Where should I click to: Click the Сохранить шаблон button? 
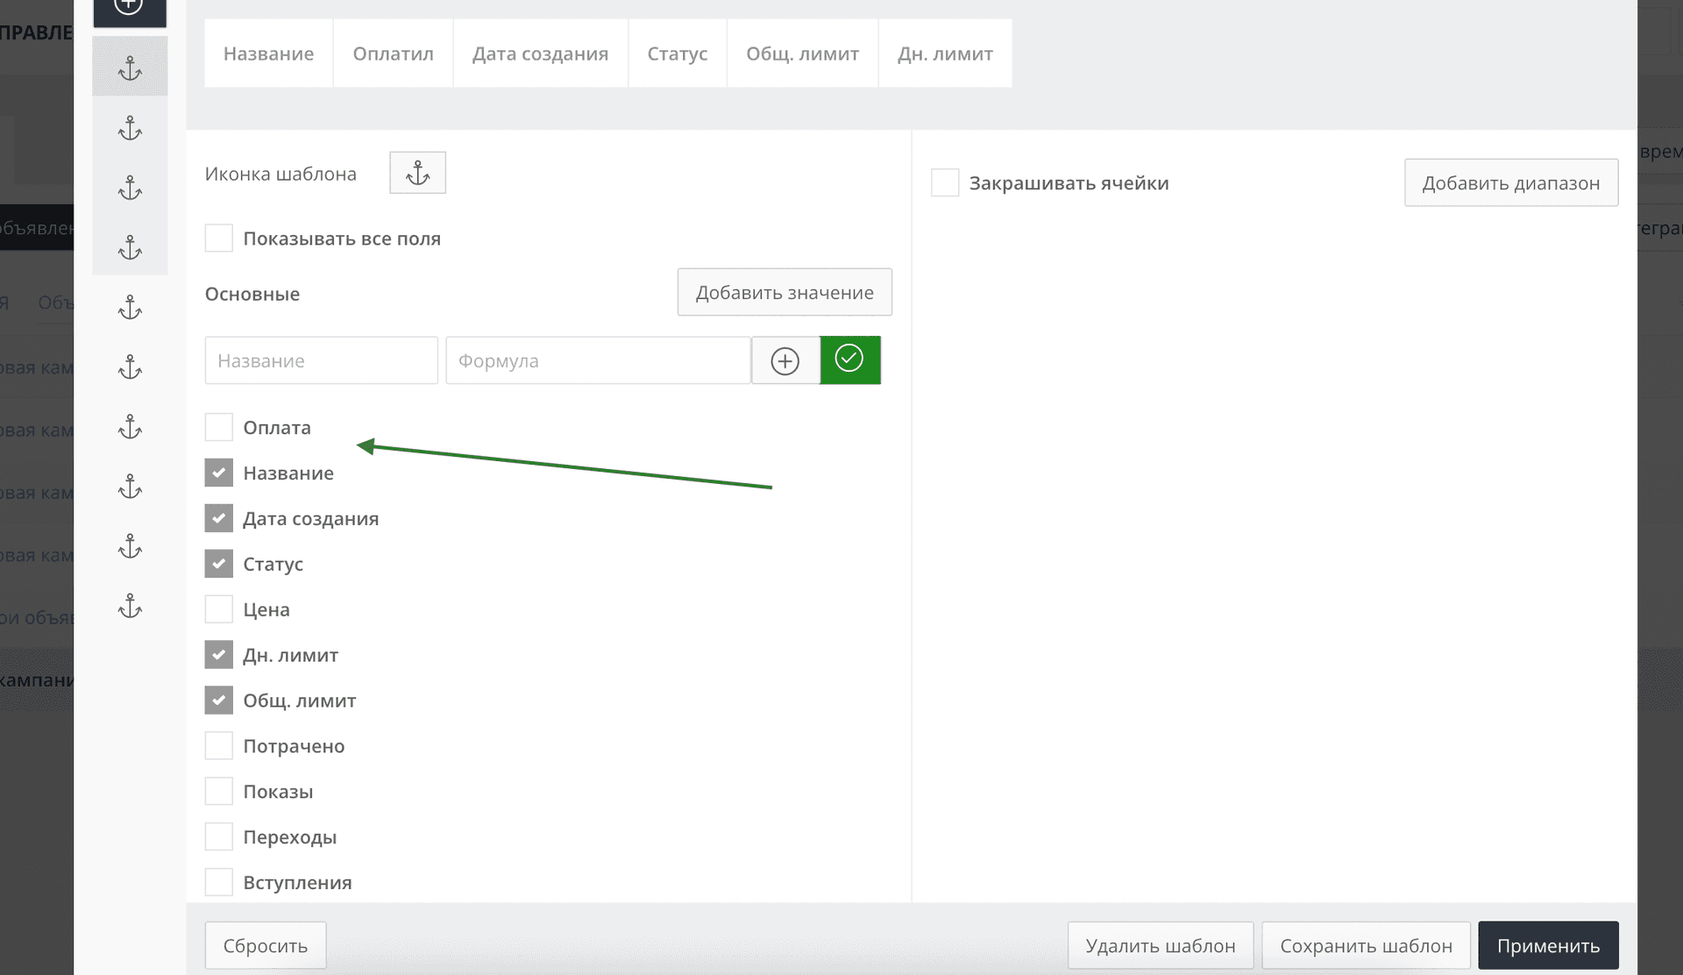[x=1365, y=945]
